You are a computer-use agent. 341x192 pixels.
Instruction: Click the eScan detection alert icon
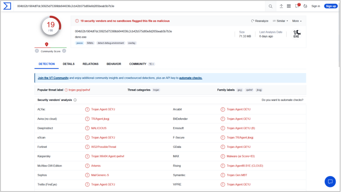(87, 138)
